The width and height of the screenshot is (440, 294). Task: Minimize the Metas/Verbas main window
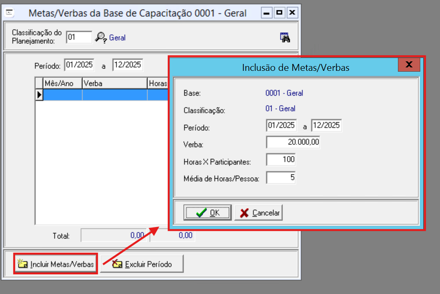pos(267,13)
